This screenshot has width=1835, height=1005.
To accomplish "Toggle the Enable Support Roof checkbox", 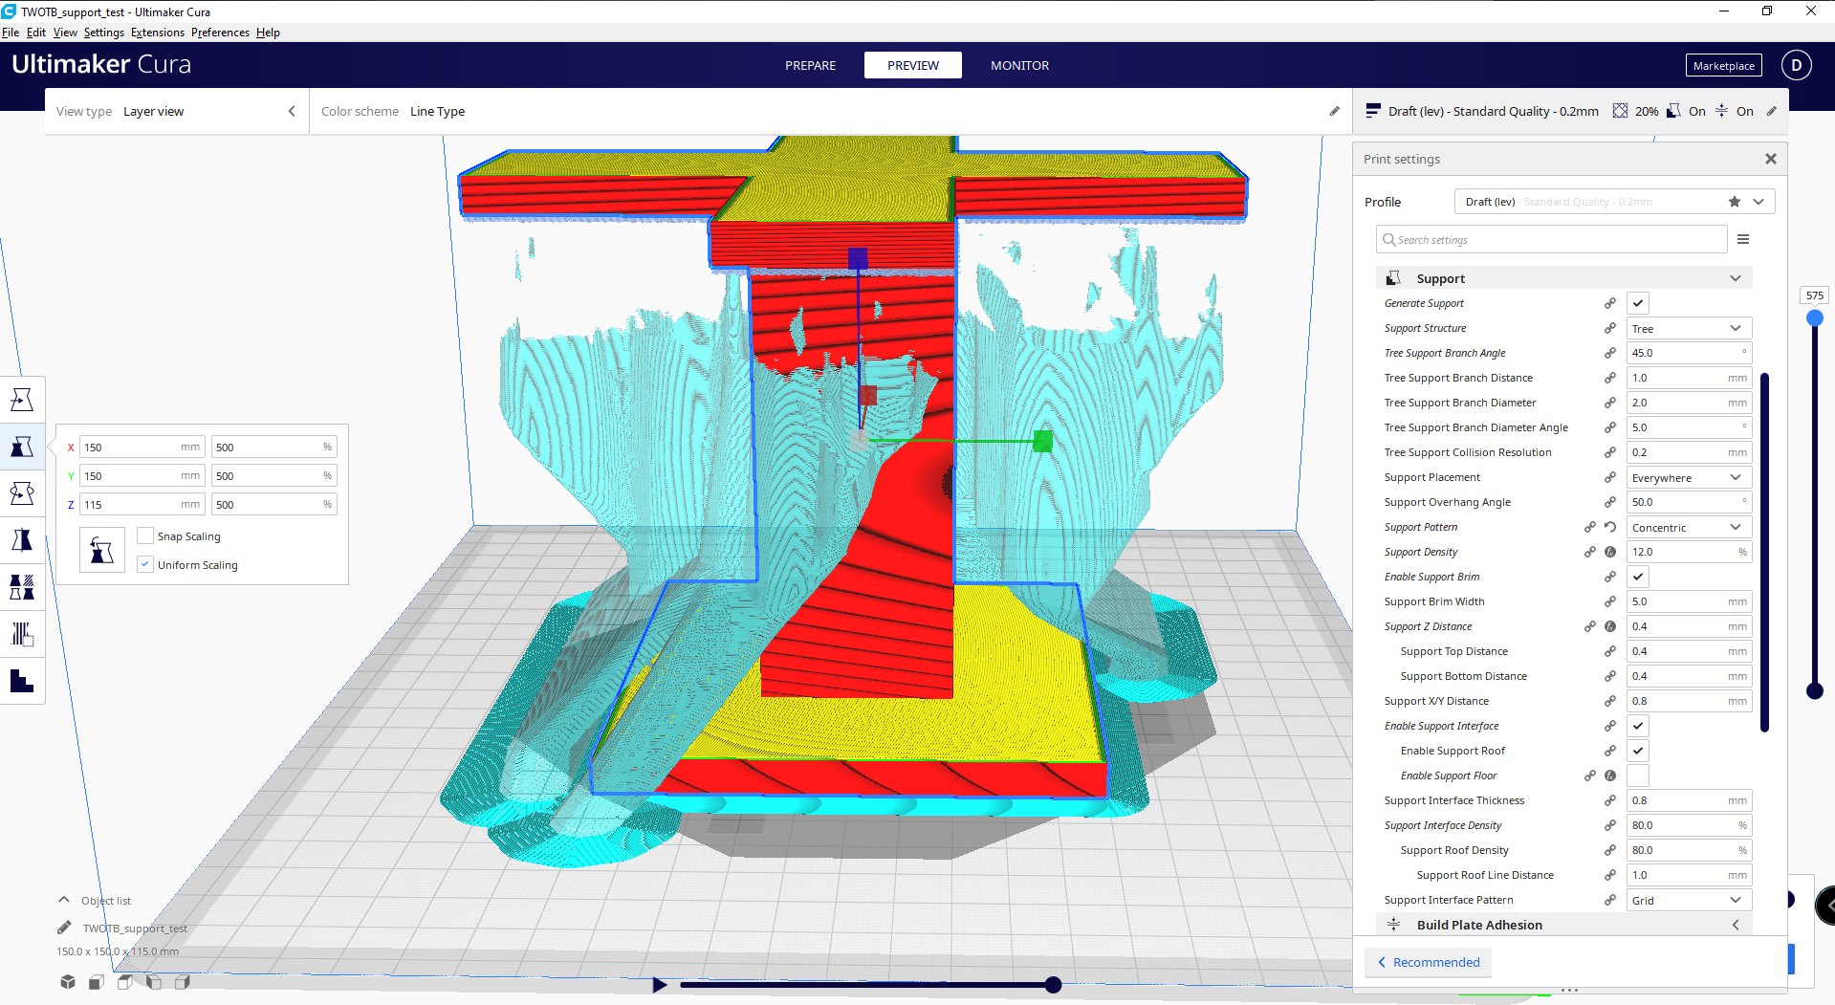I will pos(1638,751).
